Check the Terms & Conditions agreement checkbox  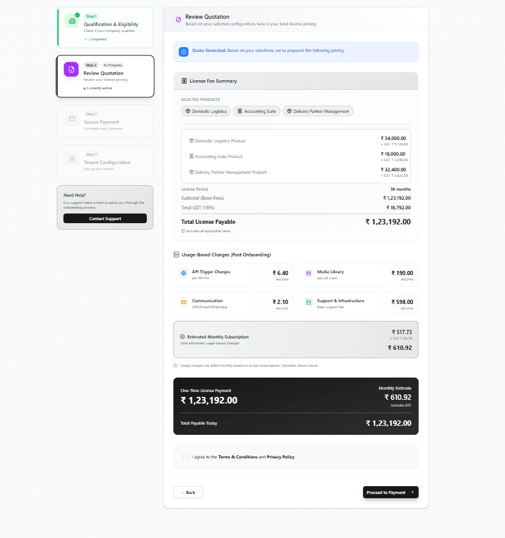(185, 457)
